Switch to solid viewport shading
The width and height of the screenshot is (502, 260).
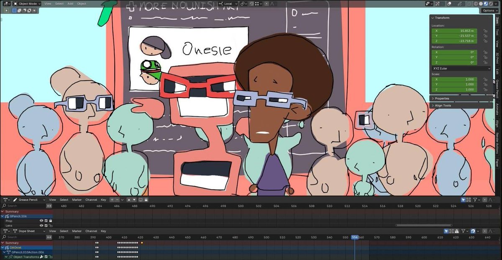pyautogui.click(x=480, y=3)
